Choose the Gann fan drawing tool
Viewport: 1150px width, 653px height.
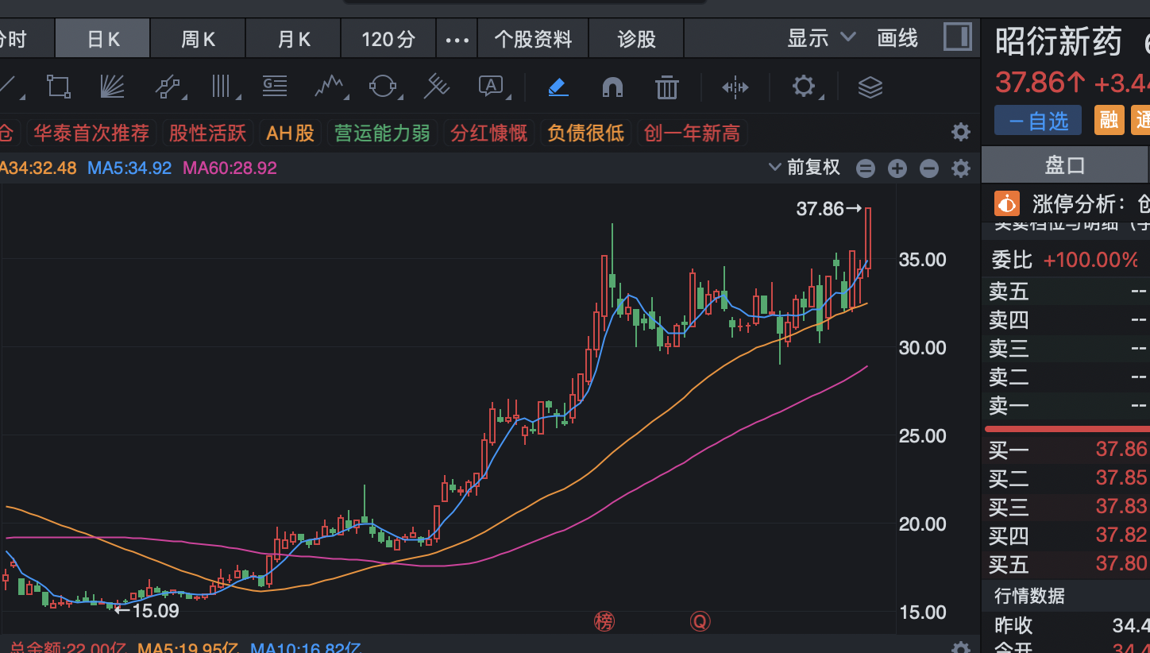[111, 87]
